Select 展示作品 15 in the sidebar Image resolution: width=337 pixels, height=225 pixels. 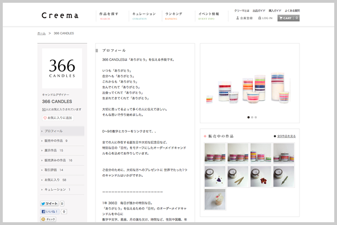tap(62, 150)
